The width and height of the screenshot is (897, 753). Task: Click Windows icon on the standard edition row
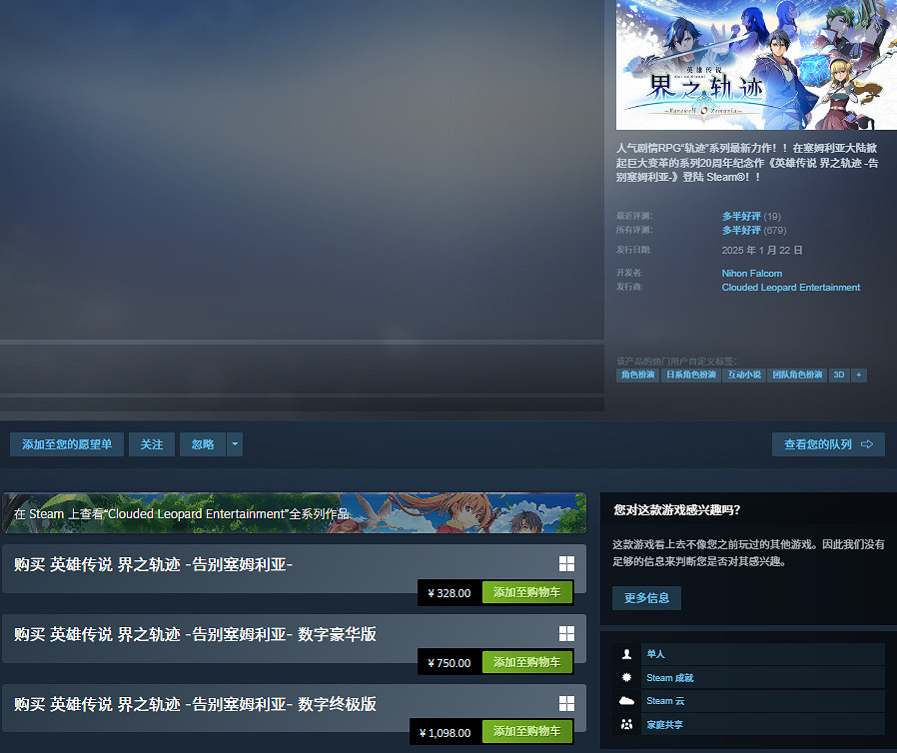coord(566,563)
